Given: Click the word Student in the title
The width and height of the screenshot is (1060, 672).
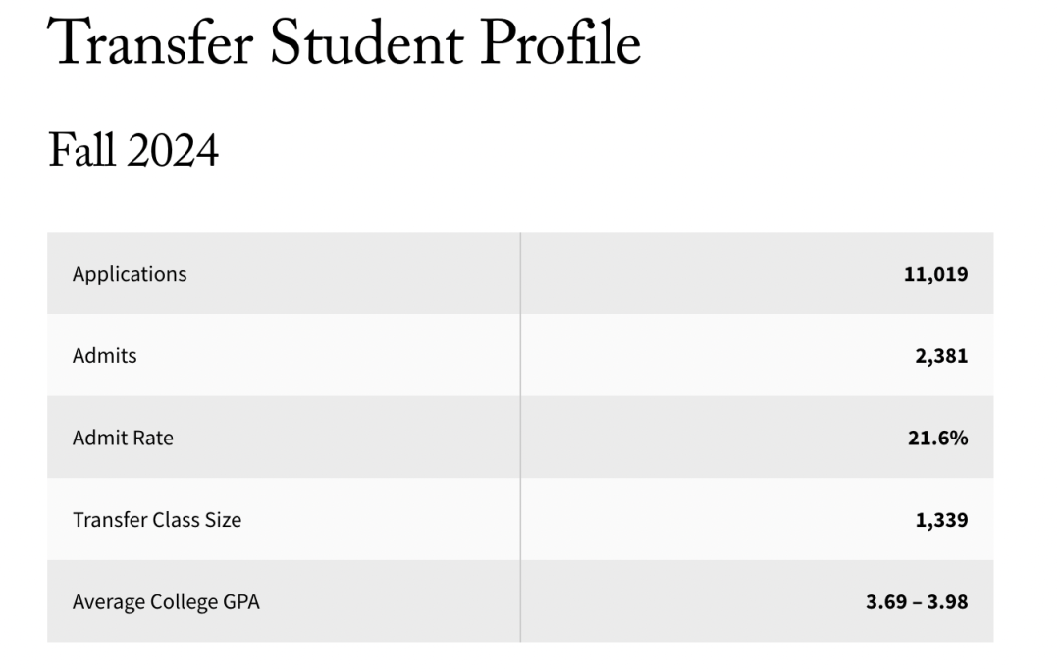Looking at the screenshot, I should pyautogui.click(x=367, y=42).
